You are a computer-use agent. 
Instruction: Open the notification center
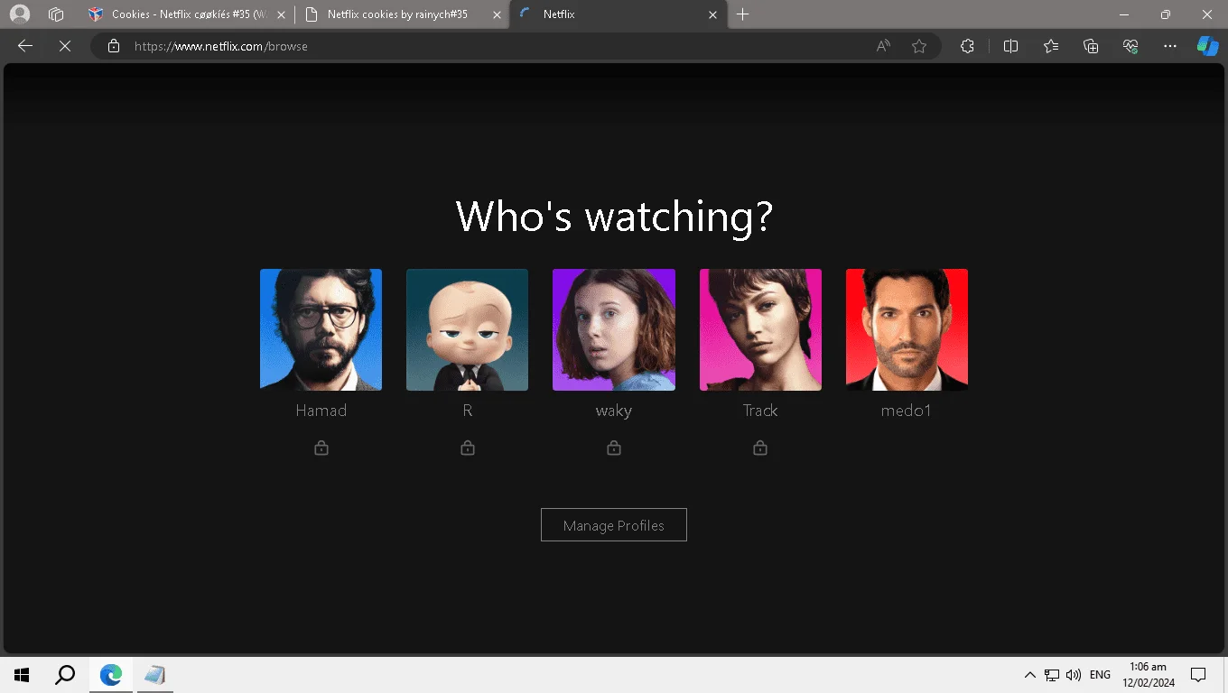[1198, 675]
